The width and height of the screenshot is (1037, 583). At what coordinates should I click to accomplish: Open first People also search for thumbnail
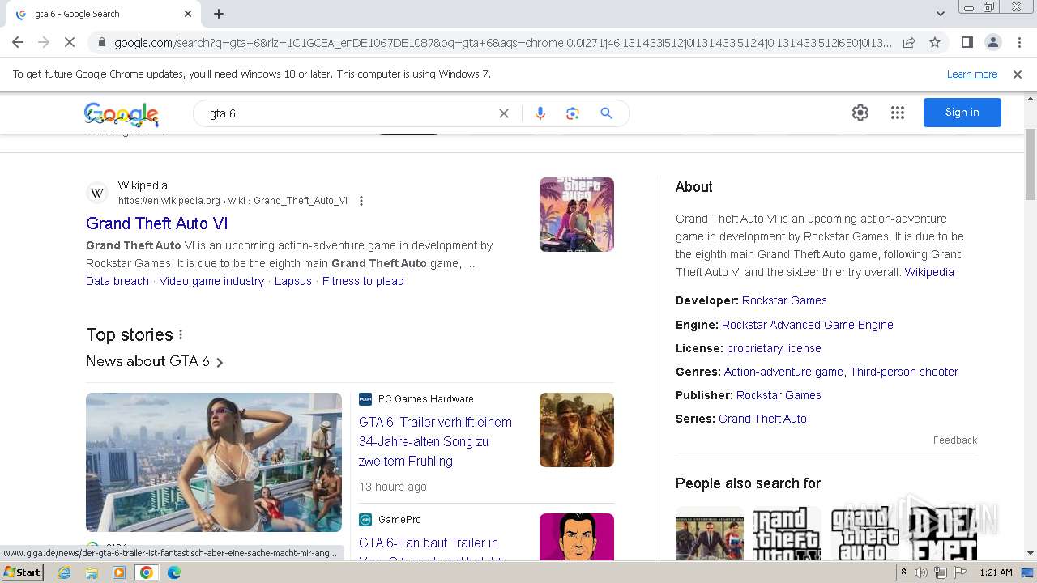(x=710, y=534)
